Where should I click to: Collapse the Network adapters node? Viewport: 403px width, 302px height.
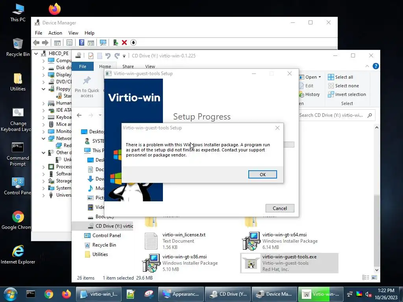tap(43, 139)
